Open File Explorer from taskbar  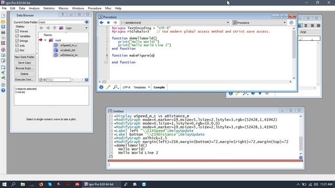[23, 184]
